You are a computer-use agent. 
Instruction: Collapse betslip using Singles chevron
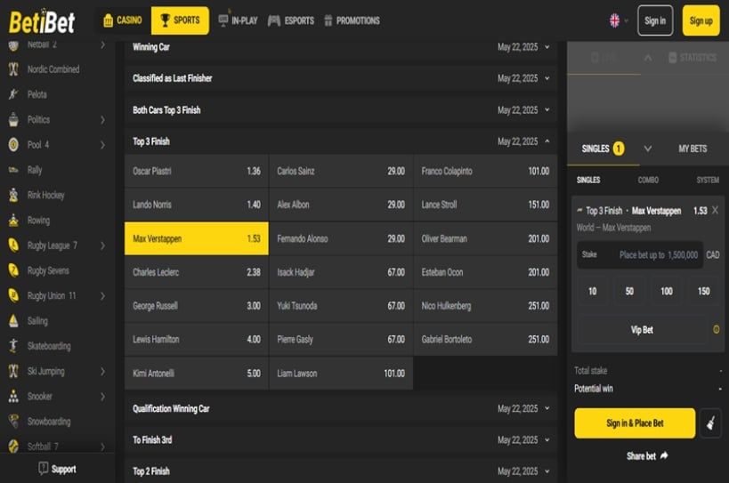pyautogui.click(x=648, y=149)
